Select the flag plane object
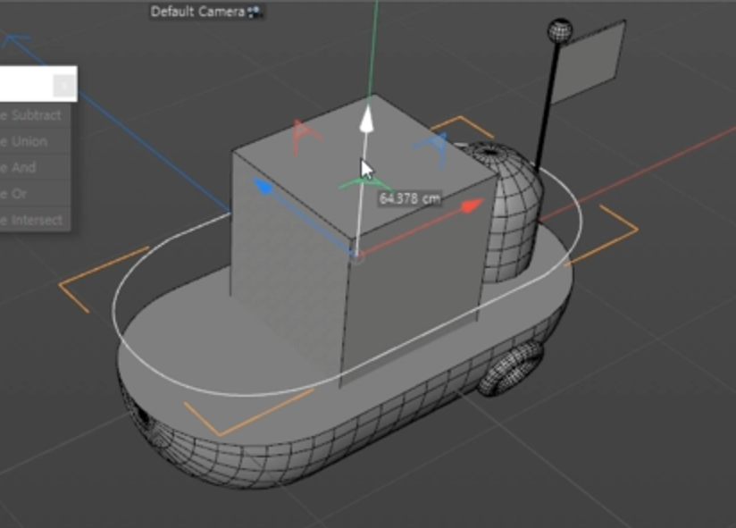 tap(587, 63)
